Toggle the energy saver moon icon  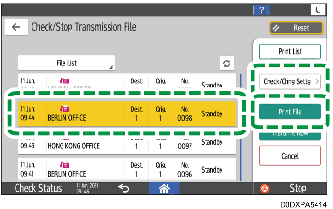click(x=317, y=10)
